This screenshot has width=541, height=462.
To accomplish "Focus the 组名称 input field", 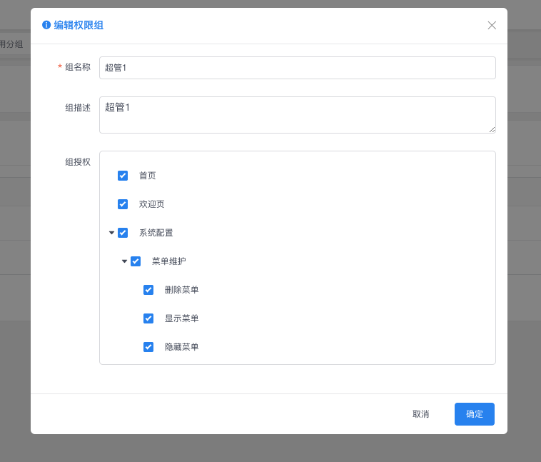I will [x=298, y=68].
